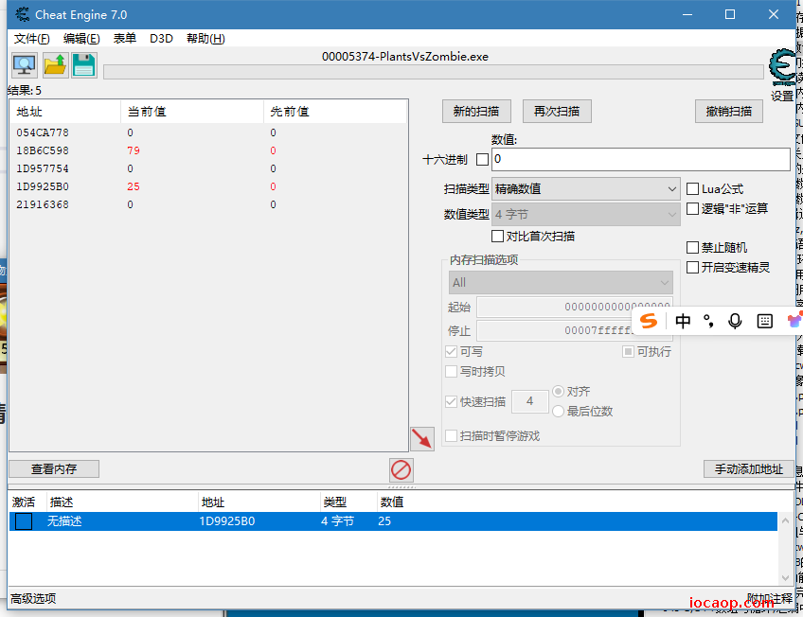The height and width of the screenshot is (617, 803).
Task: Click the floppy disk save icon
Action: click(84, 65)
